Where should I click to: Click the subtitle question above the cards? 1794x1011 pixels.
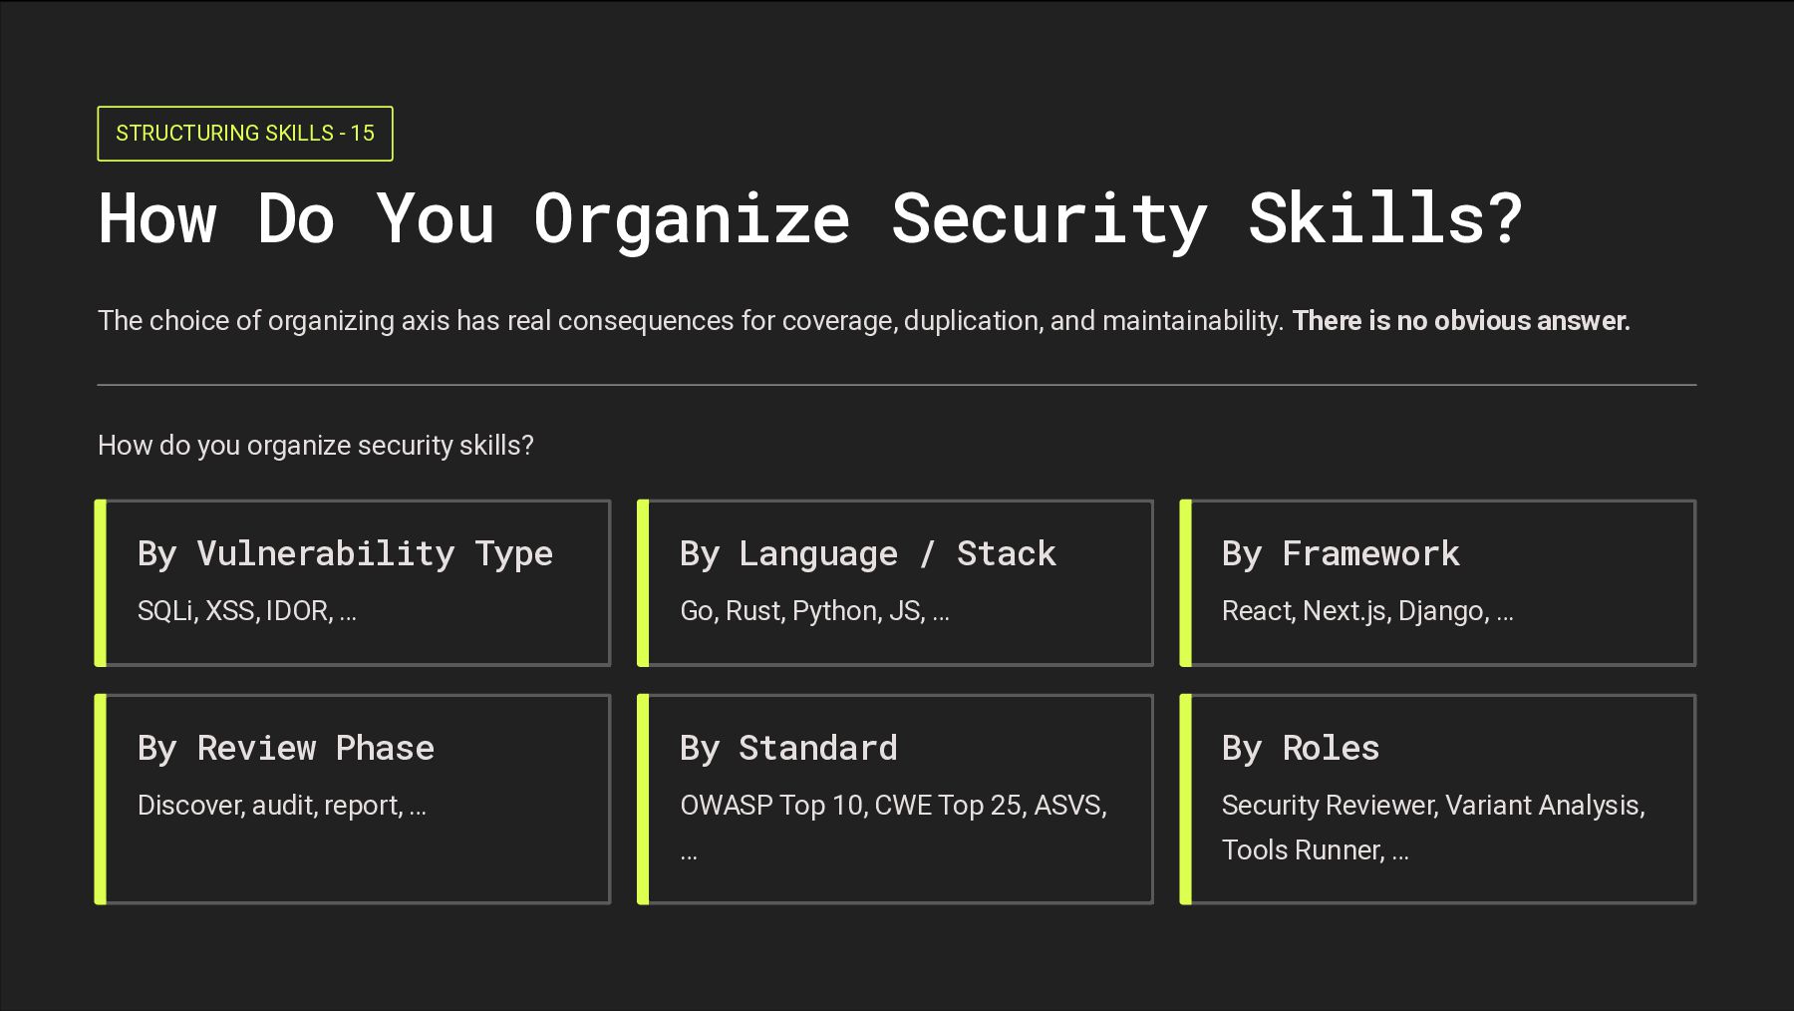point(315,446)
